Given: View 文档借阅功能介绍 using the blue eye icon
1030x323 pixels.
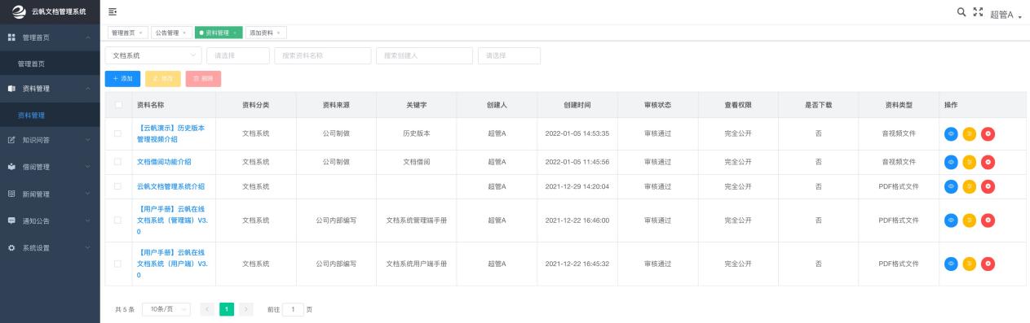Looking at the screenshot, I should (951, 162).
